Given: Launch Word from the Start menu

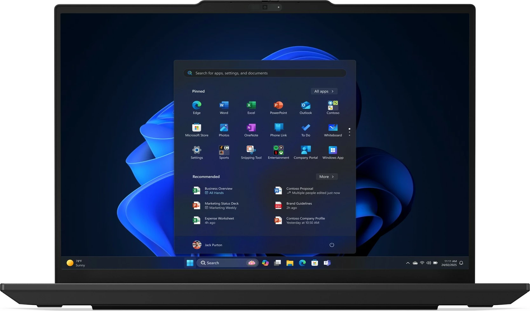Looking at the screenshot, I should pyautogui.click(x=224, y=107).
